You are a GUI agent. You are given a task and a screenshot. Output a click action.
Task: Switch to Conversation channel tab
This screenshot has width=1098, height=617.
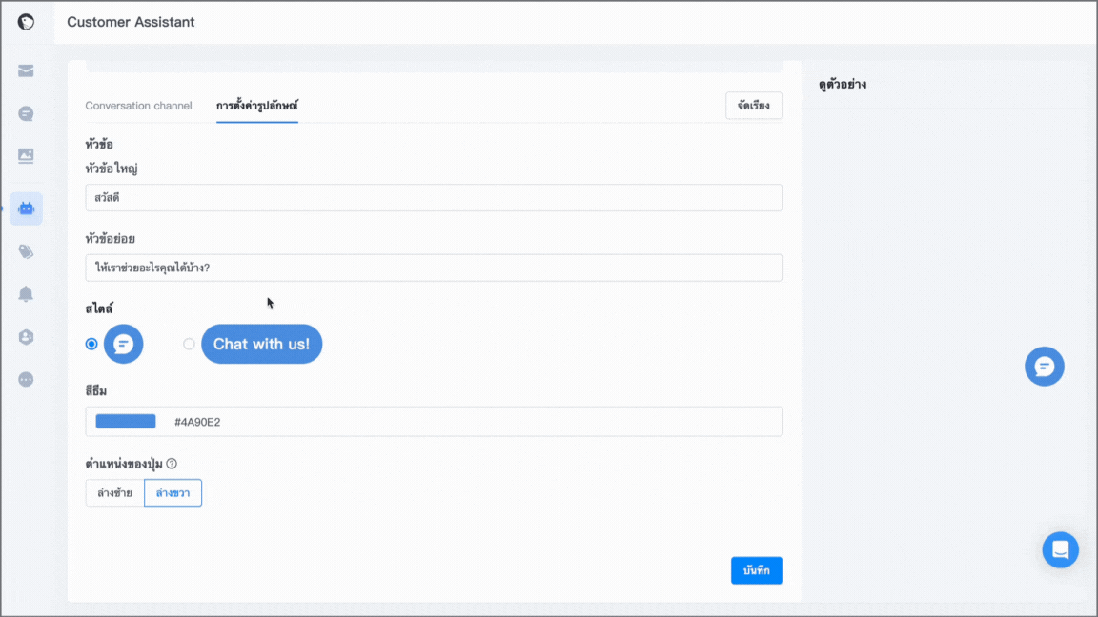coord(138,106)
